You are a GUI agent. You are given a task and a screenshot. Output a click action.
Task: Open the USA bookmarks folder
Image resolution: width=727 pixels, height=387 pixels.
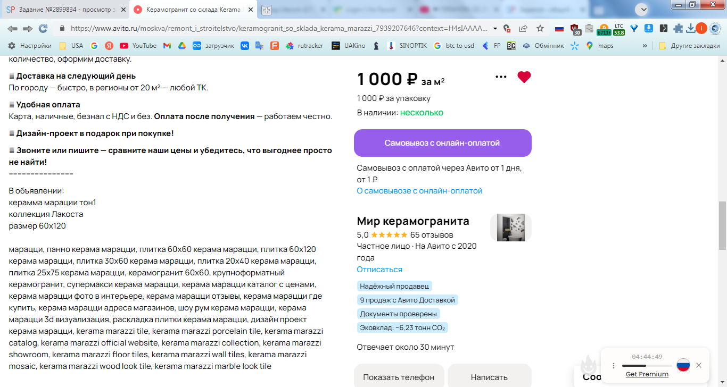(x=71, y=46)
